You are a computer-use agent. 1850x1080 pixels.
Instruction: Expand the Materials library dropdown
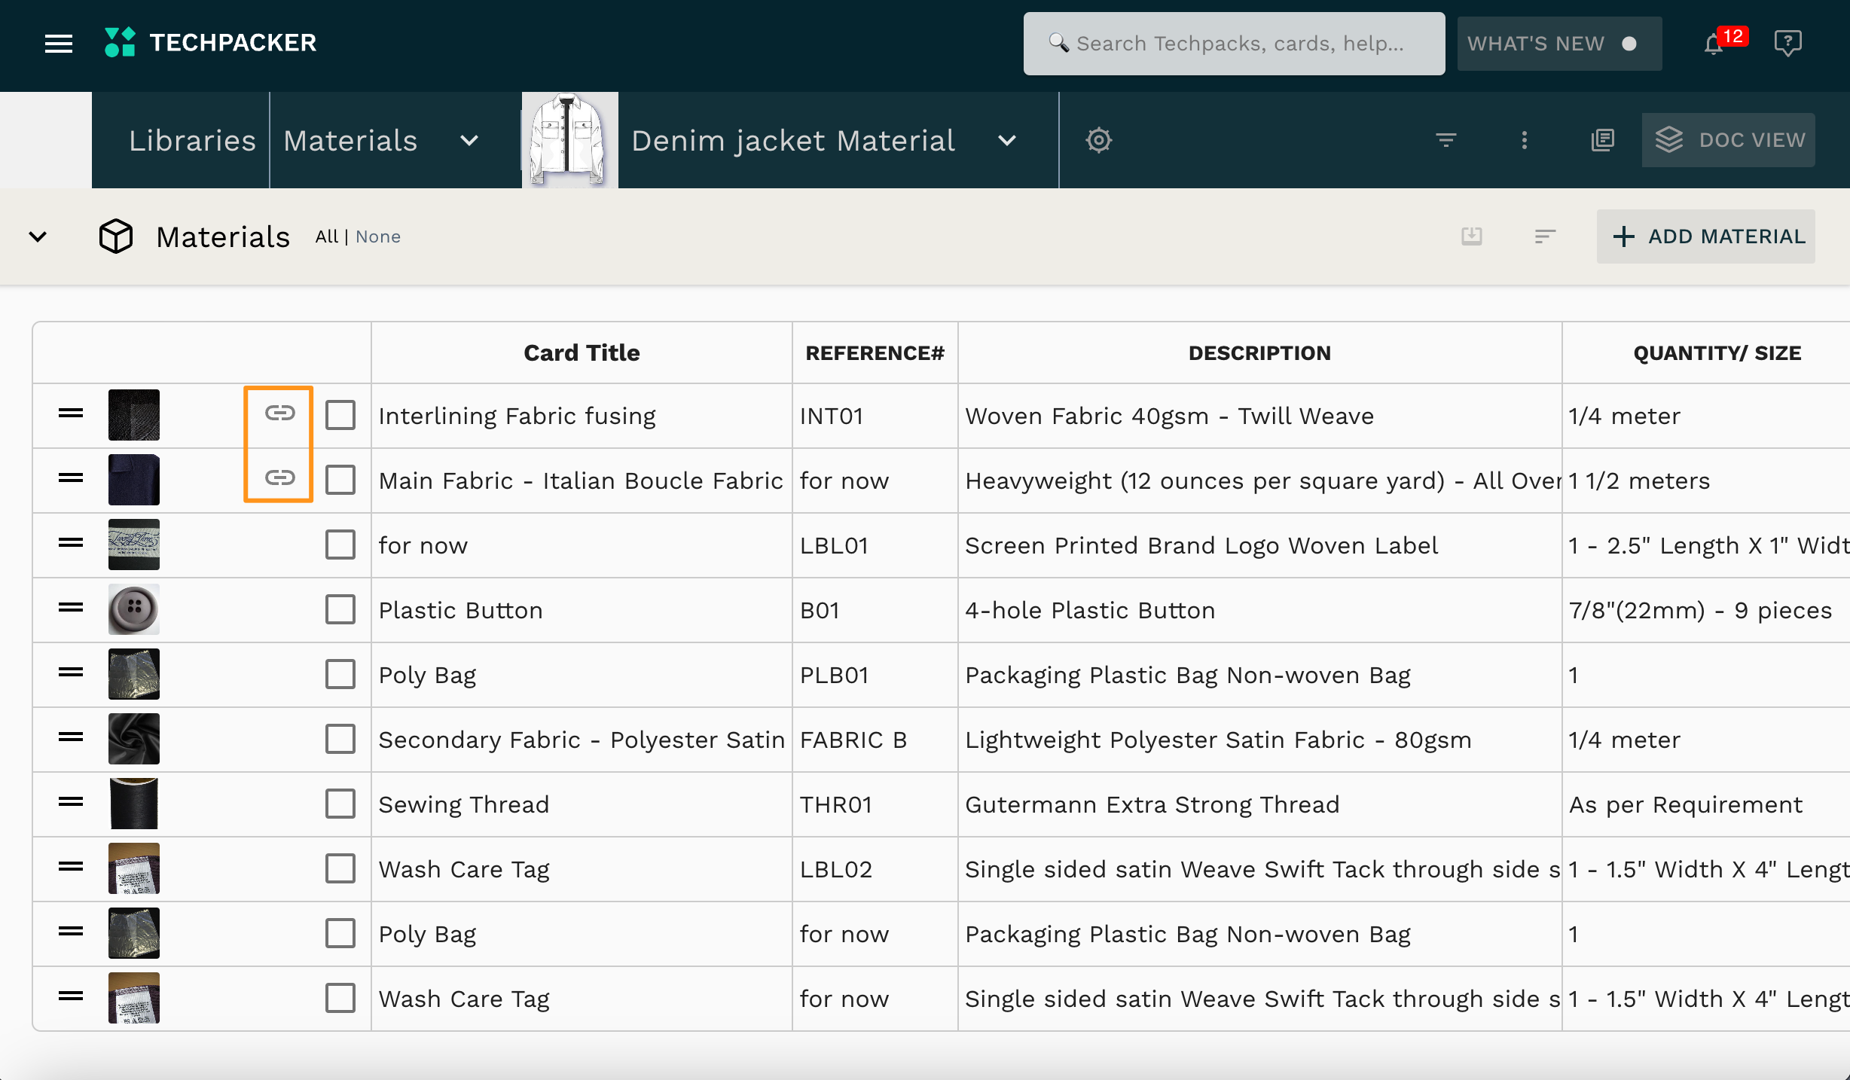point(469,141)
